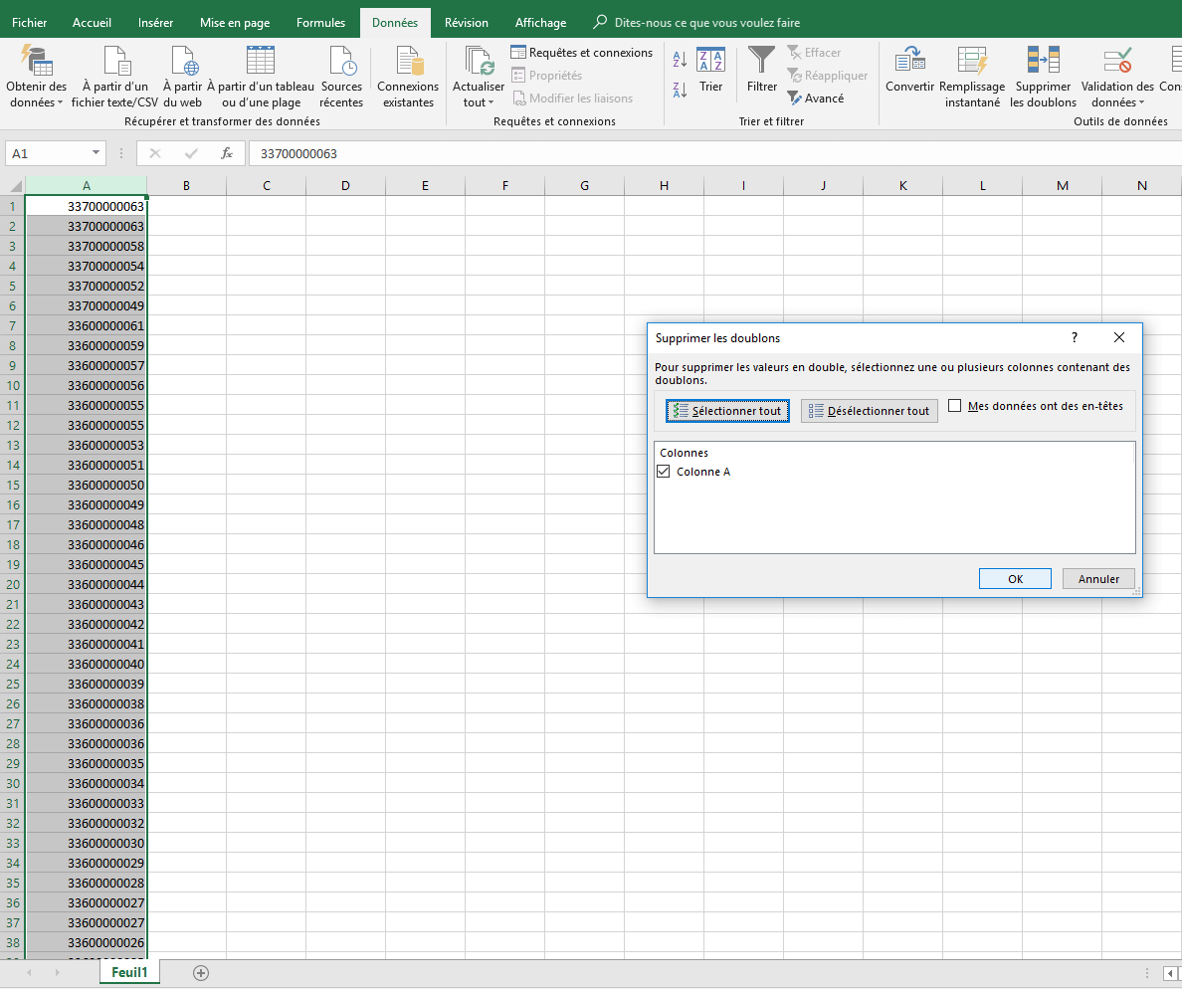Click Effacer filter option
Image resolution: width=1182 pixels, height=989 pixels.
(814, 52)
